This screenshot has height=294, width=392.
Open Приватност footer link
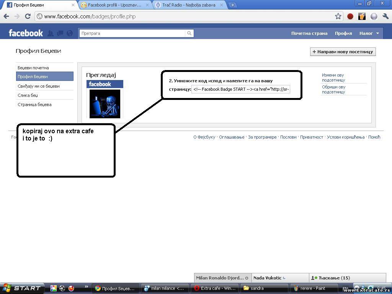[x=312, y=137]
